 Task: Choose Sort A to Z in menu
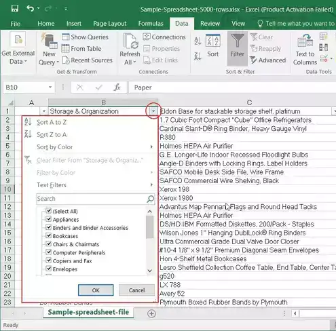[52, 122]
